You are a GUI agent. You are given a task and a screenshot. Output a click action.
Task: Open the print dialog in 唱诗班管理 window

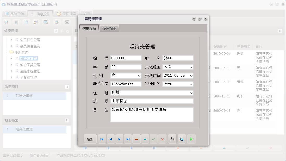pos(172,139)
